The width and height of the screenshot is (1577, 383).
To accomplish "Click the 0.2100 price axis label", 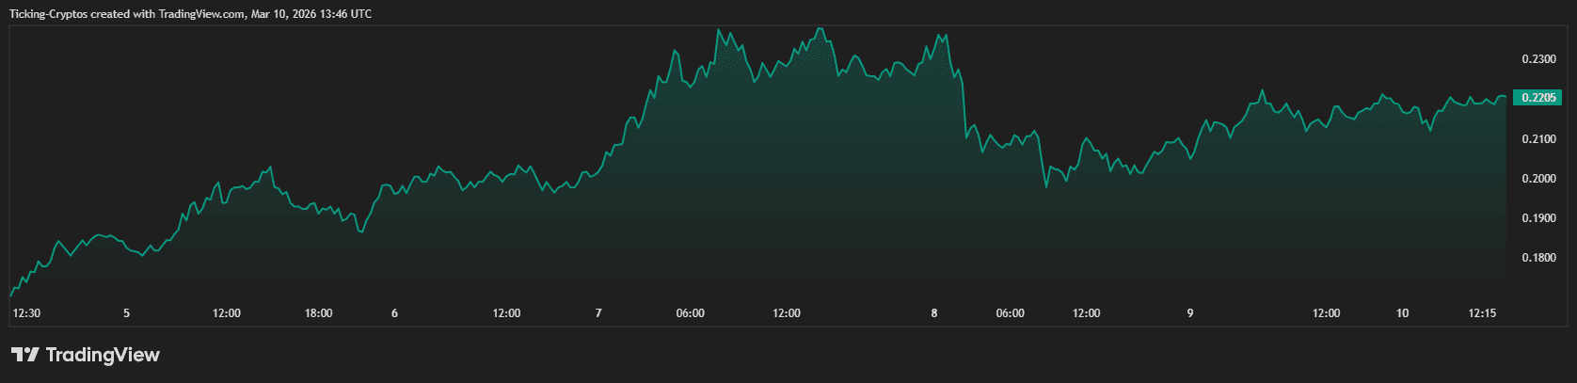I will pos(1538,139).
